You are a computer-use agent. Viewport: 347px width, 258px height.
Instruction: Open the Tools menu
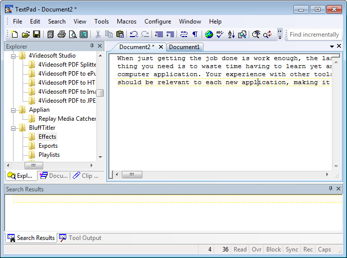click(x=102, y=22)
